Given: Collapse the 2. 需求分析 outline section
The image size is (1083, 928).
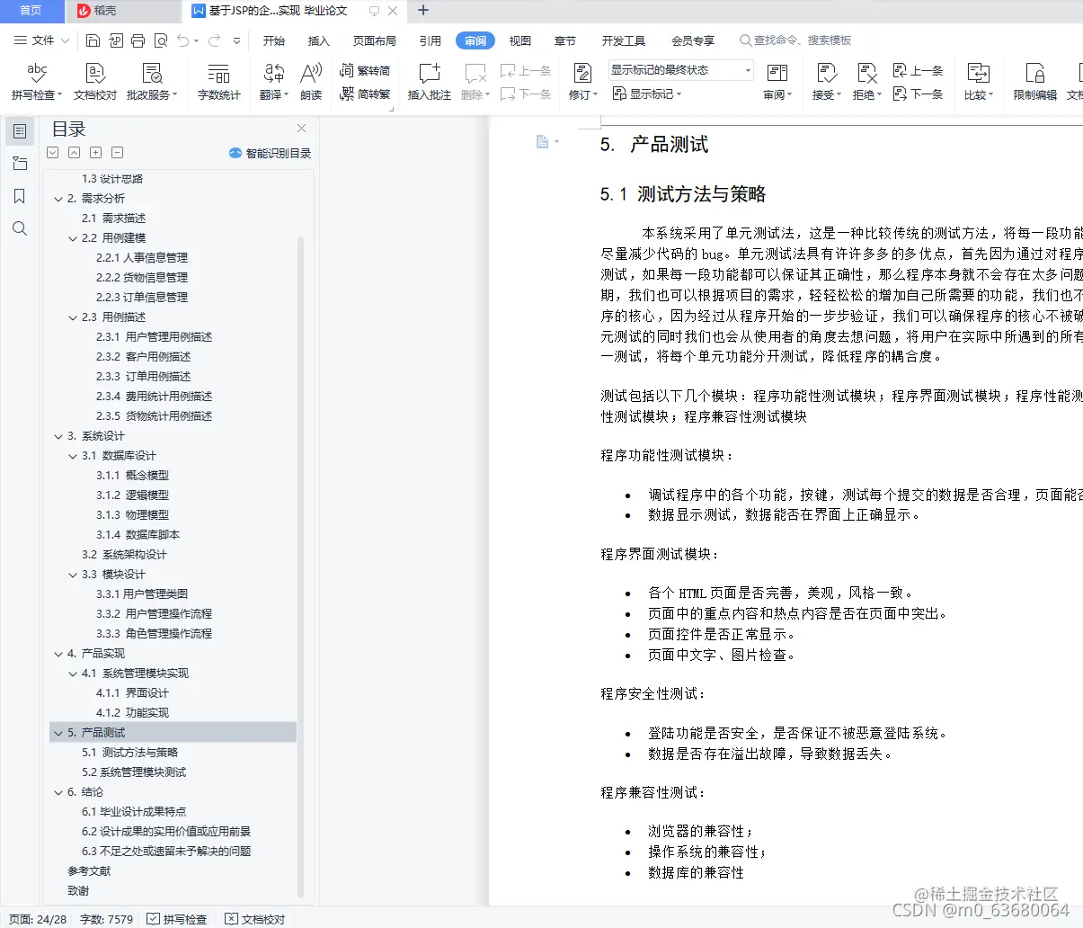Looking at the screenshot, I should tap(58, 198).
